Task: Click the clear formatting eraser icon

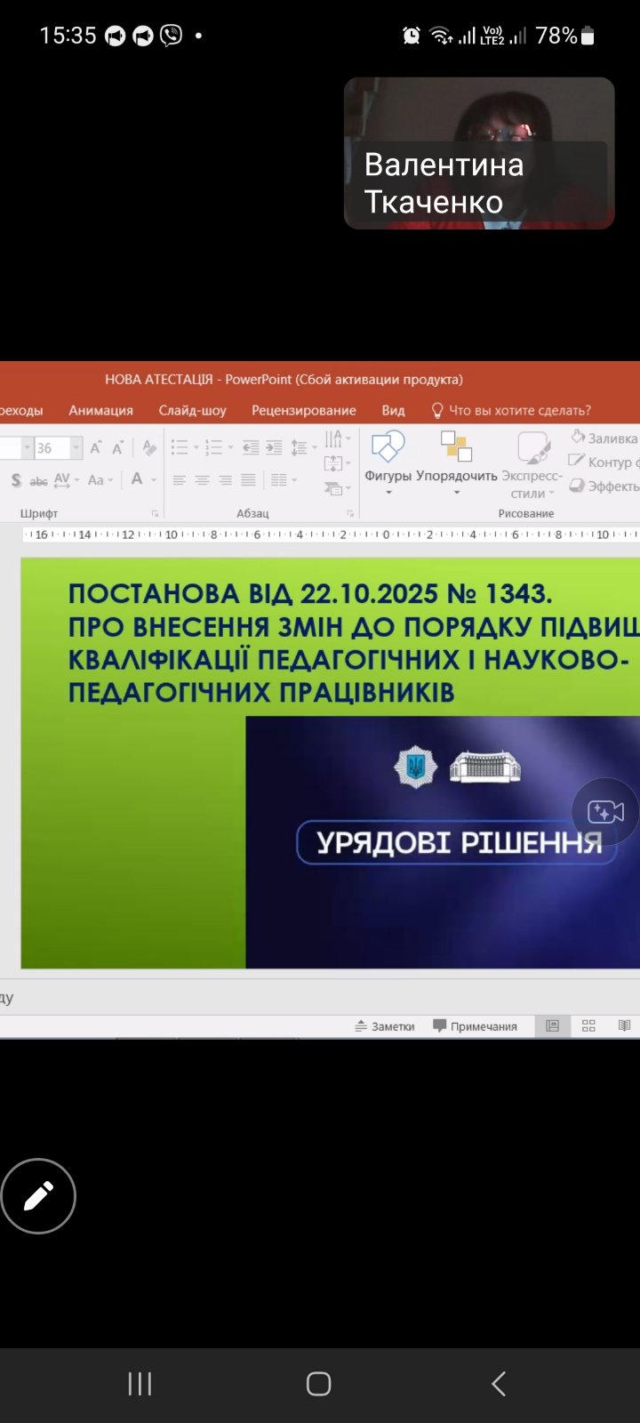Action: point(149,448)
